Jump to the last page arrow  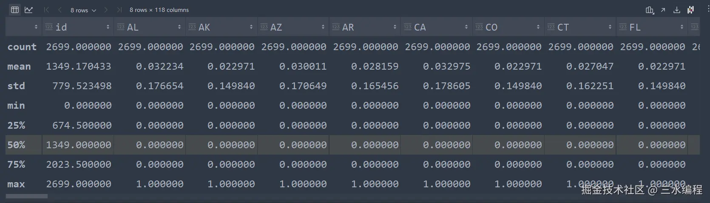(x=119, y=10)
